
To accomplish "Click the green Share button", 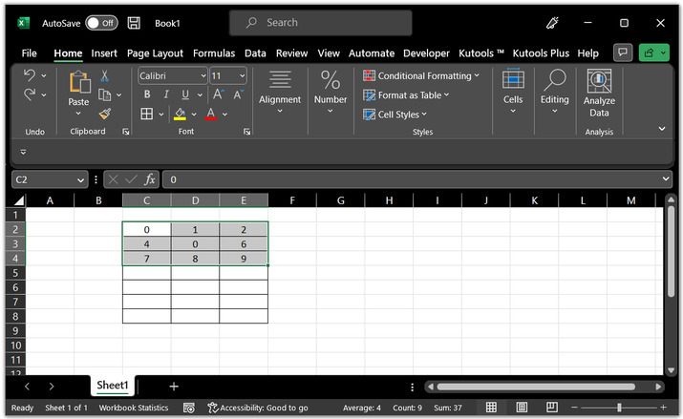I will pos(653,53).
